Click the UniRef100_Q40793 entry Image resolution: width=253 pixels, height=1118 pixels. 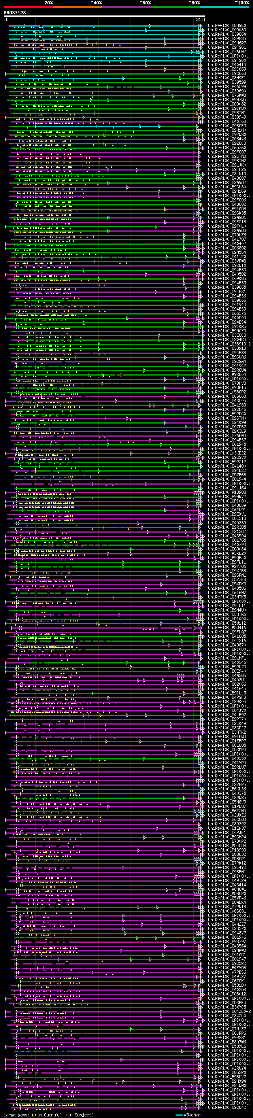pos(227,545)
